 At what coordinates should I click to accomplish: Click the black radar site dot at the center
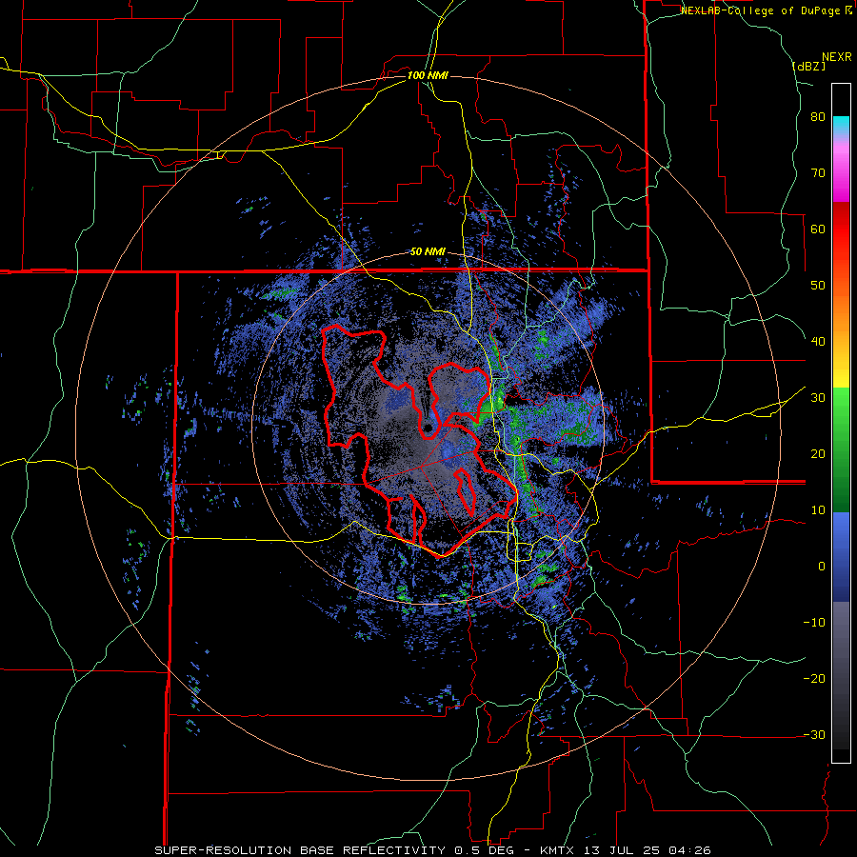pos(427,428)
